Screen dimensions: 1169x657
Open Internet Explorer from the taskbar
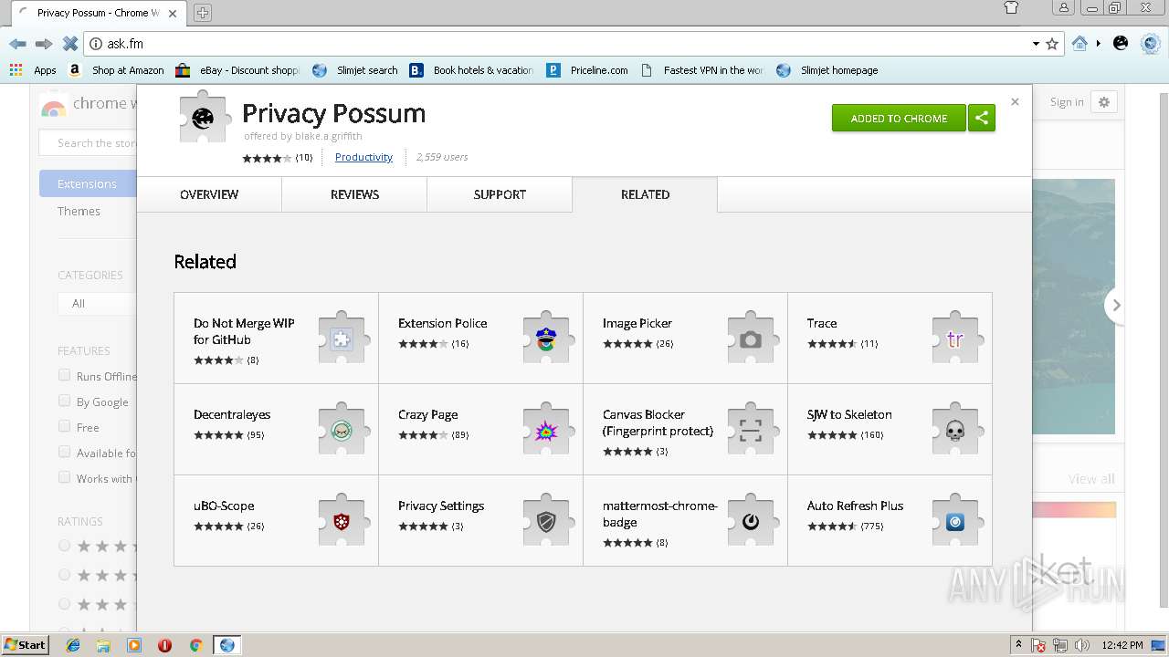[x=73, y=645]
